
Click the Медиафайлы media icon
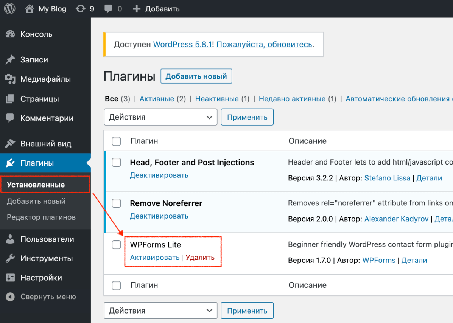click(10, 79)
